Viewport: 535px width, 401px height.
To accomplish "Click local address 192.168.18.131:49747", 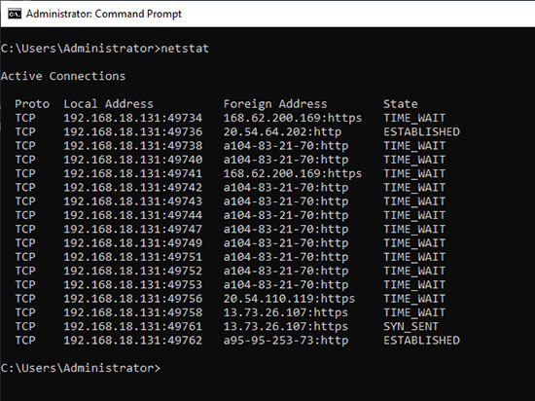I will pyautogui.click(x=133, y=229).
